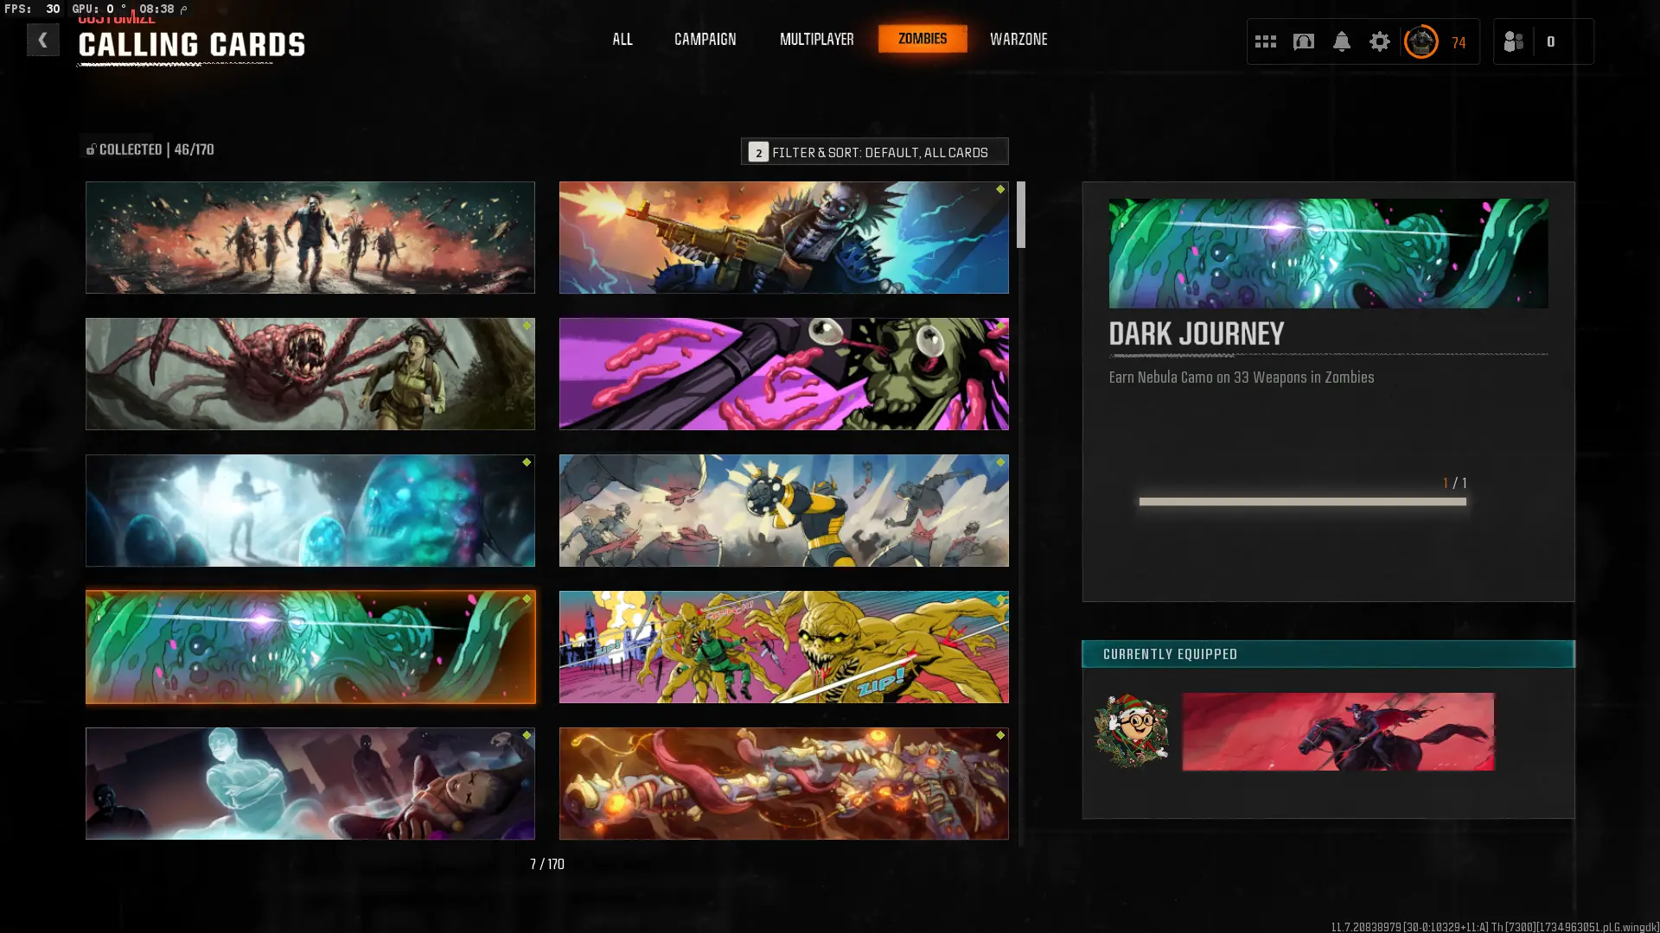1660x933 pixels.
Task: Switch to the Multiplayer tab
Action: point(816,39)
